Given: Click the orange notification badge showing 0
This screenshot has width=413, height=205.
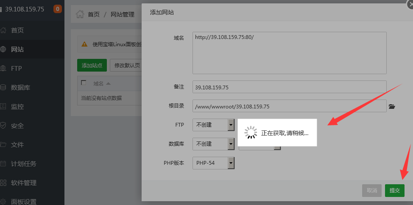Looking at the screenshot, I should 58,9.
